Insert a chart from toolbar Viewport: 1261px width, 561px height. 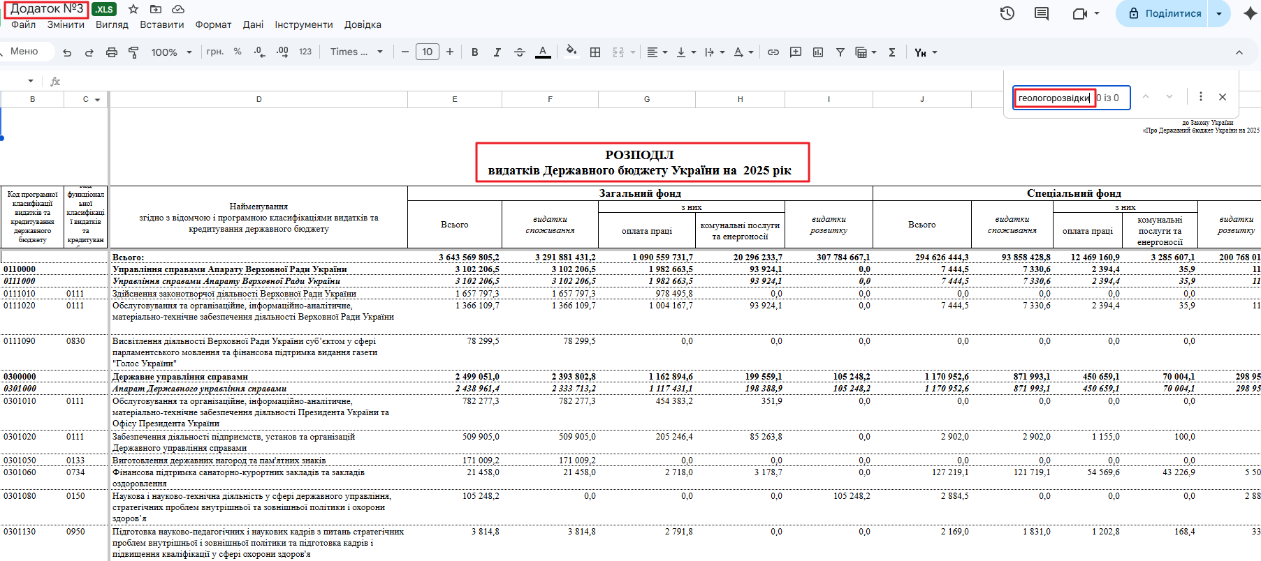[818, 52]
